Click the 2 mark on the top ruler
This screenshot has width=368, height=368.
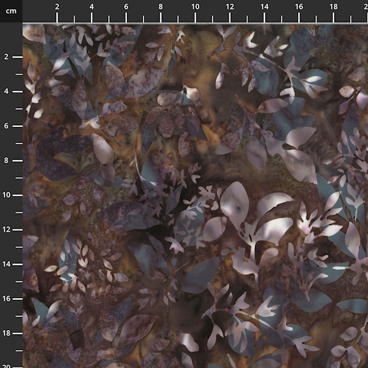click(x=57, y=6)
